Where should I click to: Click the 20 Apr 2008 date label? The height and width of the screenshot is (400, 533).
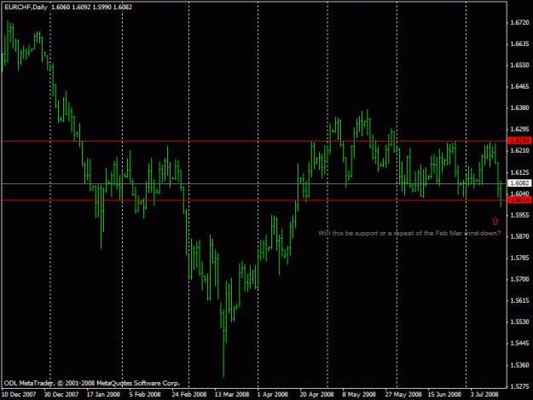[x=316, y=394]
